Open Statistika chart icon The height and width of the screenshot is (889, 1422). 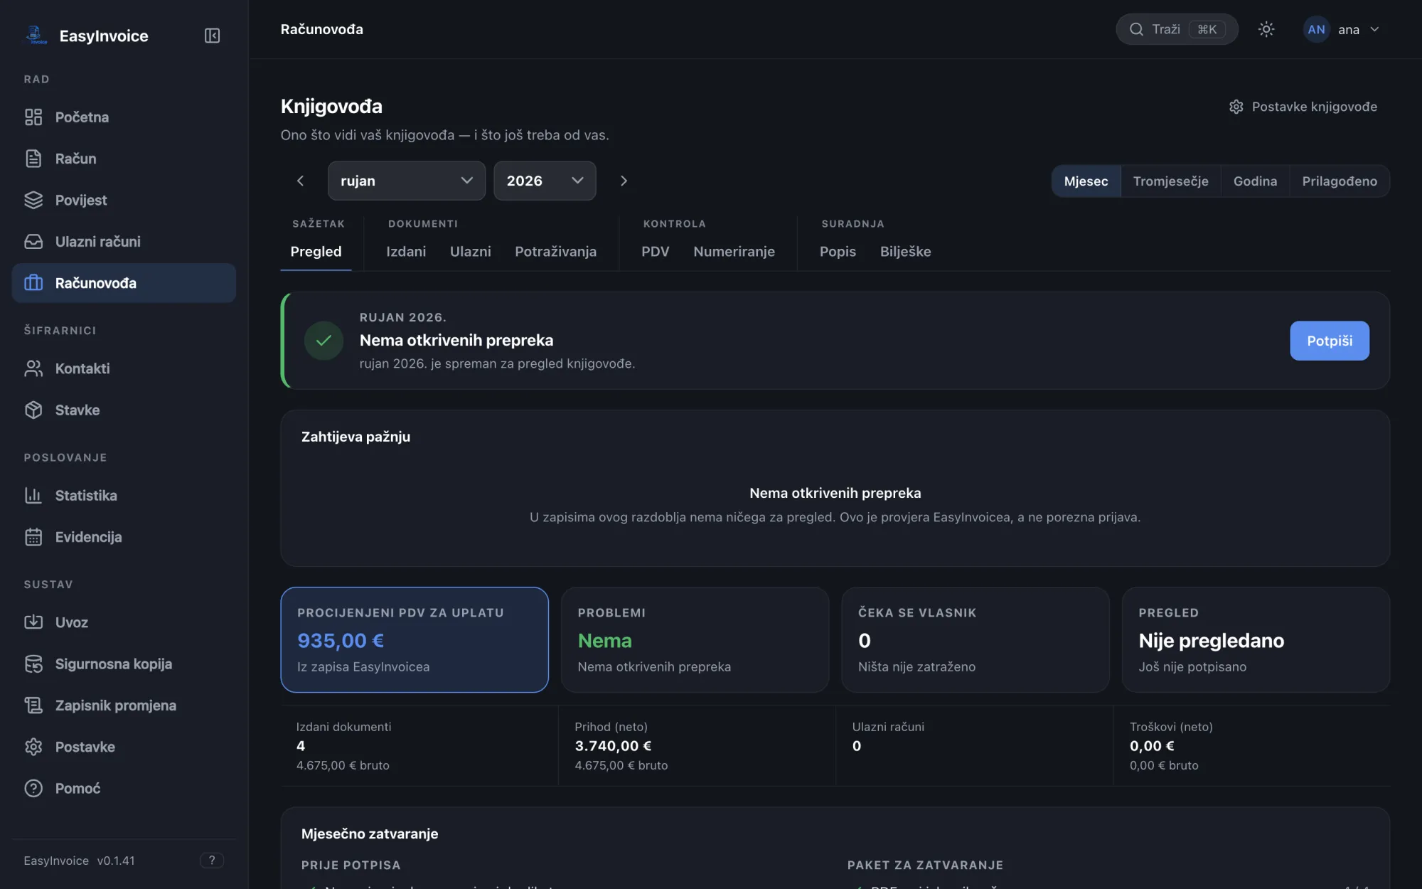tap(33, 496)
